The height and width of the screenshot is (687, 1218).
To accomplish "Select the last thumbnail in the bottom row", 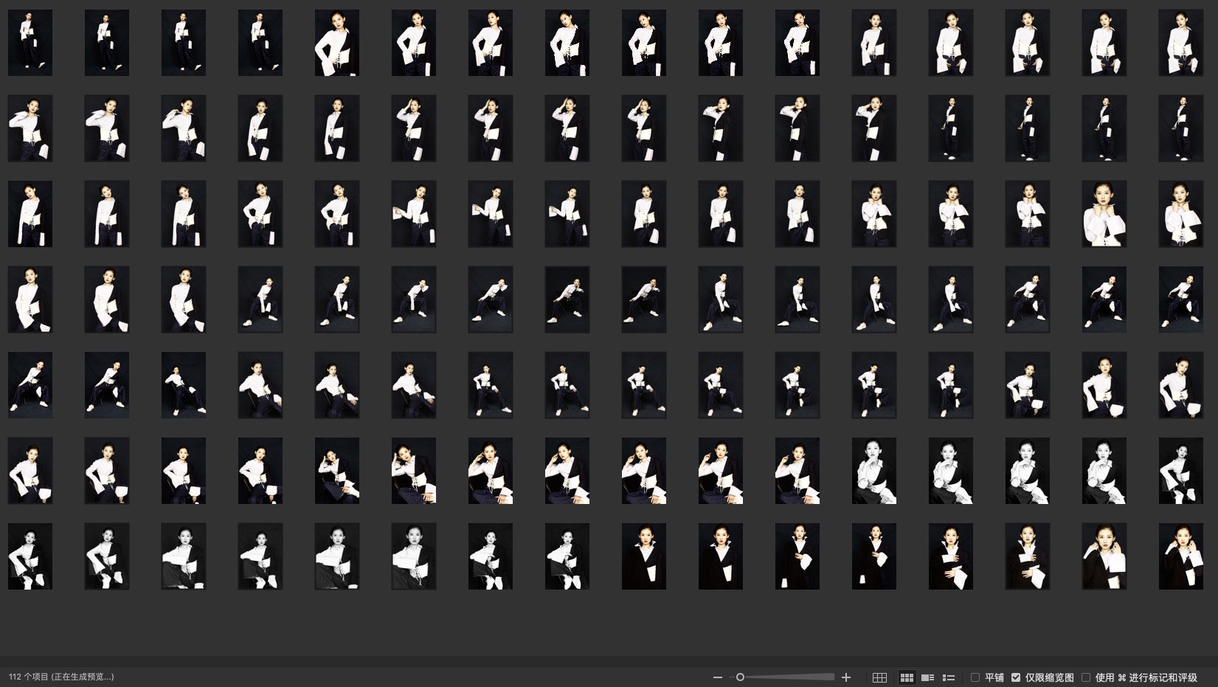I will (1180, 556).
